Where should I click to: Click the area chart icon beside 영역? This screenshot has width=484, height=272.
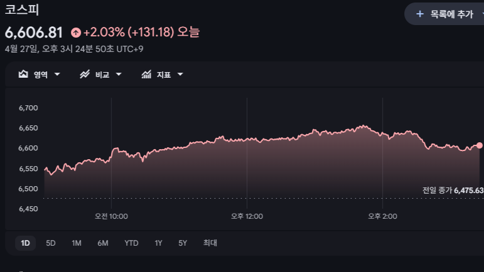coord(24,75)
